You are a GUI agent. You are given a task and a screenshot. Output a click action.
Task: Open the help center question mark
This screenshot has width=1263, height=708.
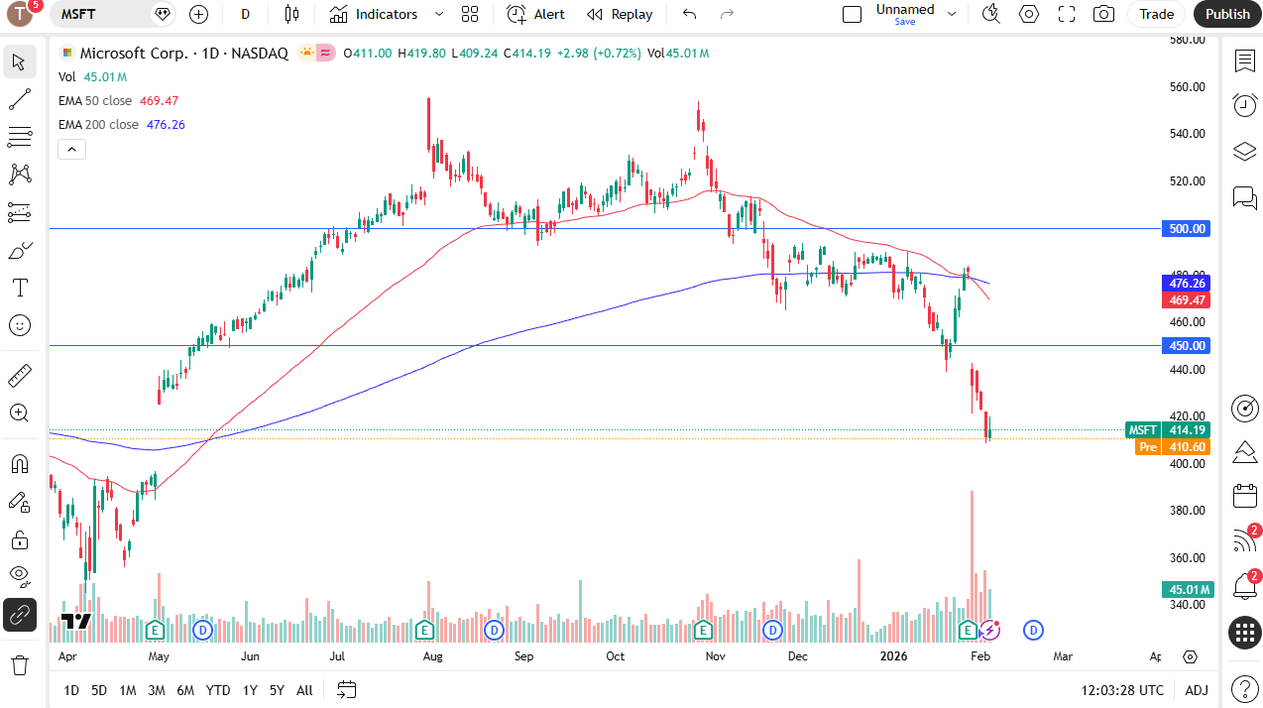pyautogui.click(x=1244, y=688)
